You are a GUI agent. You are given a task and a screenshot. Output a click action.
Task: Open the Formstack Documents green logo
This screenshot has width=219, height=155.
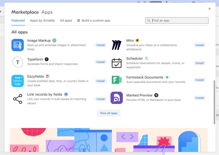(117, 80)
